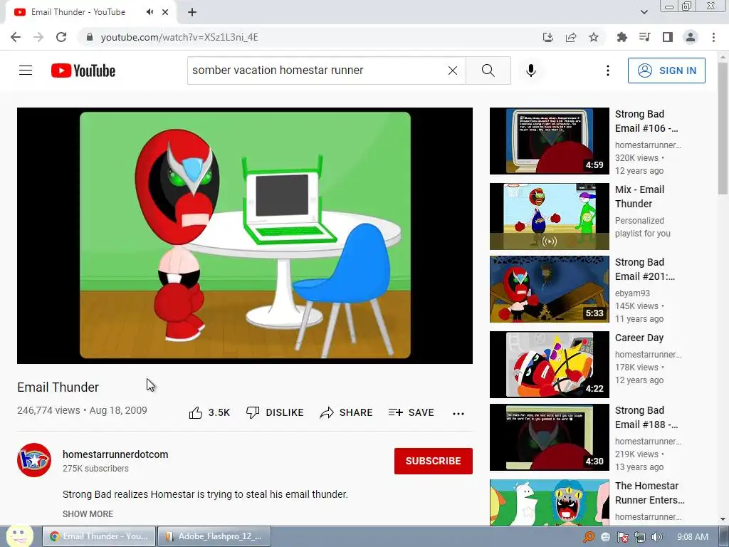Viewport: 729px width, 547px height.
Task: Open the homestarrunnerdotcom channel avatar
Action: [34, 460]
